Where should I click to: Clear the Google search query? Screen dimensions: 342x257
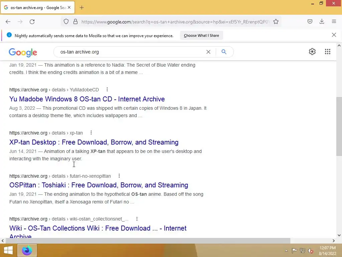click(x=208, y=52)
